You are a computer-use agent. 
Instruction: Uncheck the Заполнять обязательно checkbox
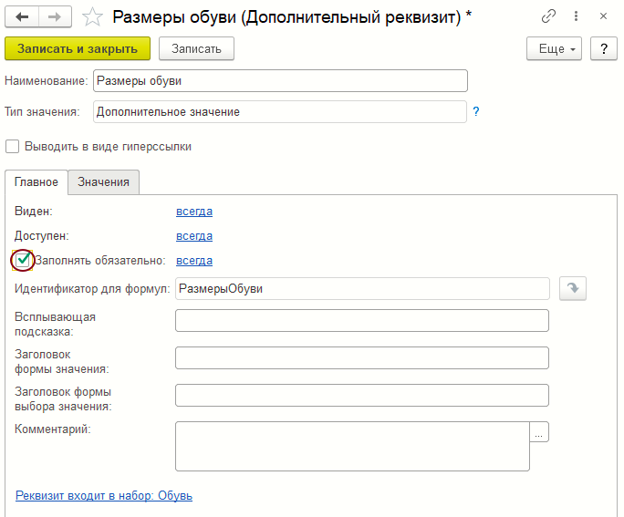(23, 261)
